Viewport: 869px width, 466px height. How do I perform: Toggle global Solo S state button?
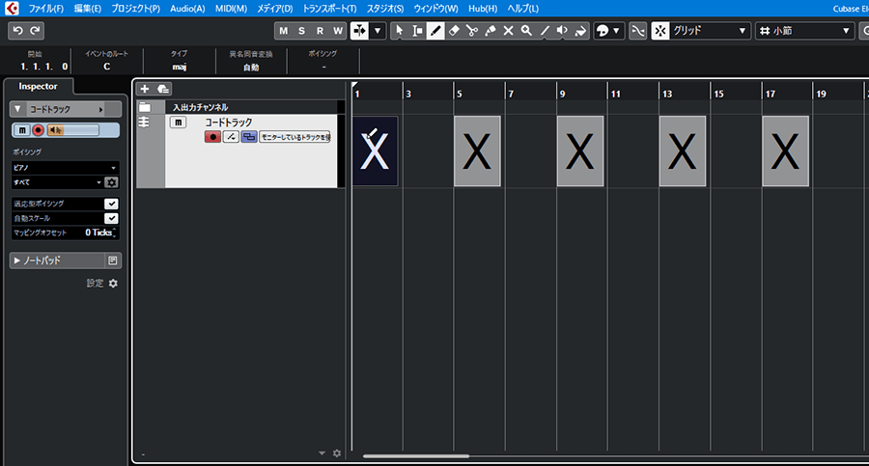(301, 31)
